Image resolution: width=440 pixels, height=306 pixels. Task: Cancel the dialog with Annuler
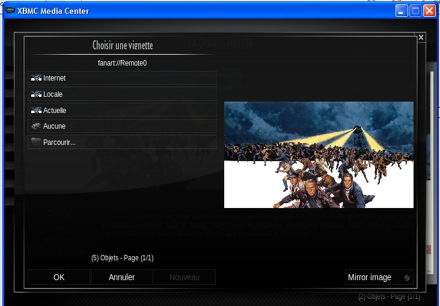[122, 277]
